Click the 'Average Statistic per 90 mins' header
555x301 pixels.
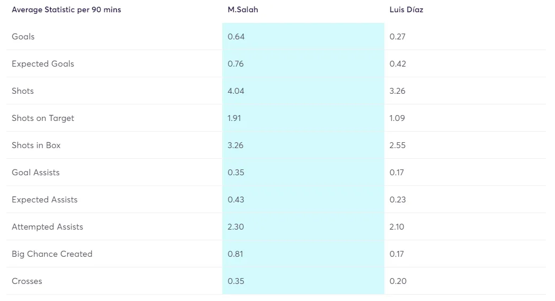tap(66, 10)
